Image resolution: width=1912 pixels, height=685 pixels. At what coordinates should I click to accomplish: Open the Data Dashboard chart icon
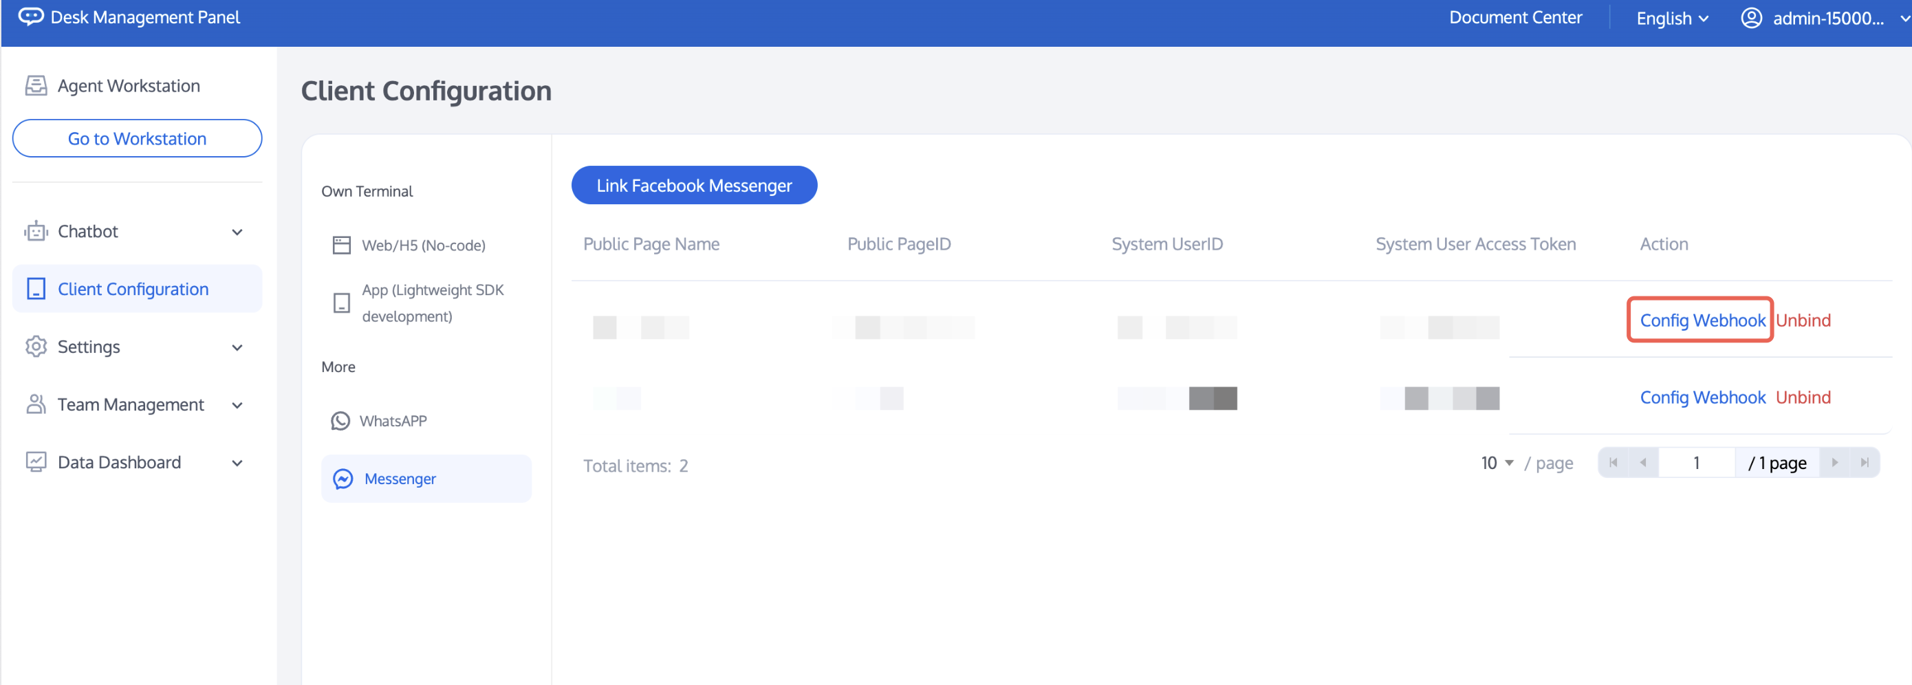(x=36, y=461)
